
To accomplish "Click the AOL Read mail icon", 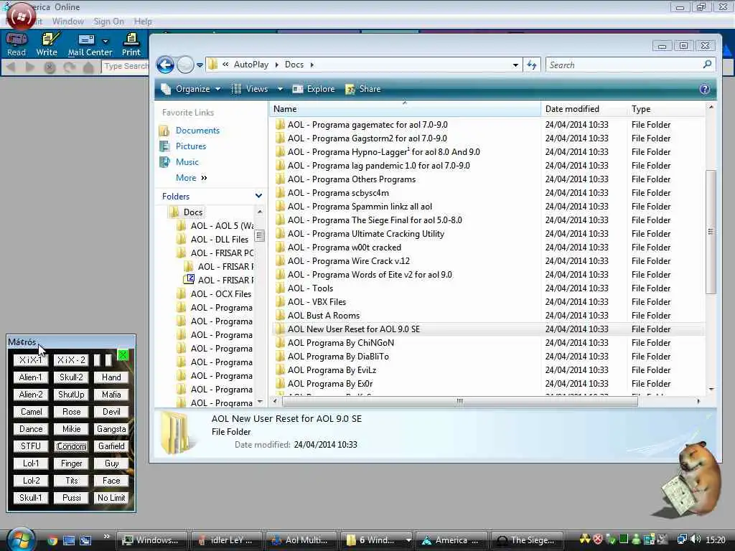I will point(17,44).
